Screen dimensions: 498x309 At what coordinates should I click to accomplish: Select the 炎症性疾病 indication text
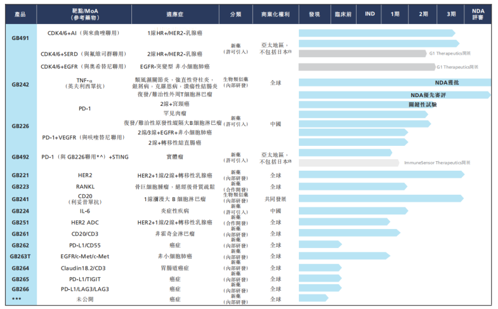[175, 211]
